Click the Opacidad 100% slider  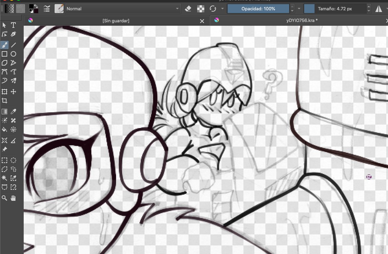pyautogui.click(x=258, y=9)
